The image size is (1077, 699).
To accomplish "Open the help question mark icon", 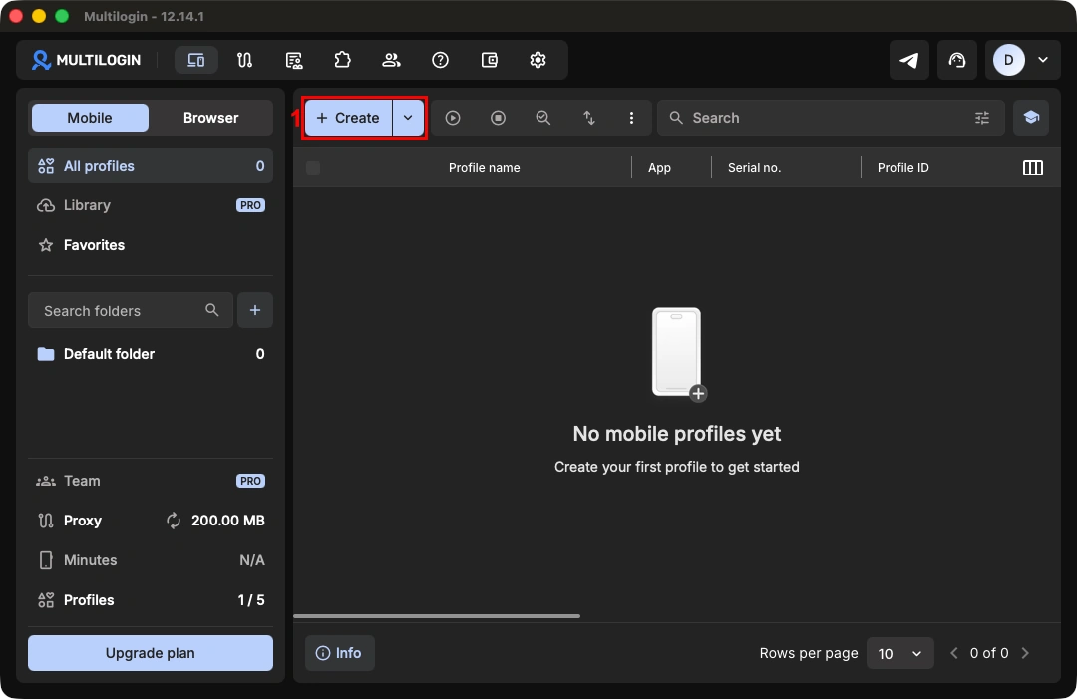I will click(x=440, y=60).
